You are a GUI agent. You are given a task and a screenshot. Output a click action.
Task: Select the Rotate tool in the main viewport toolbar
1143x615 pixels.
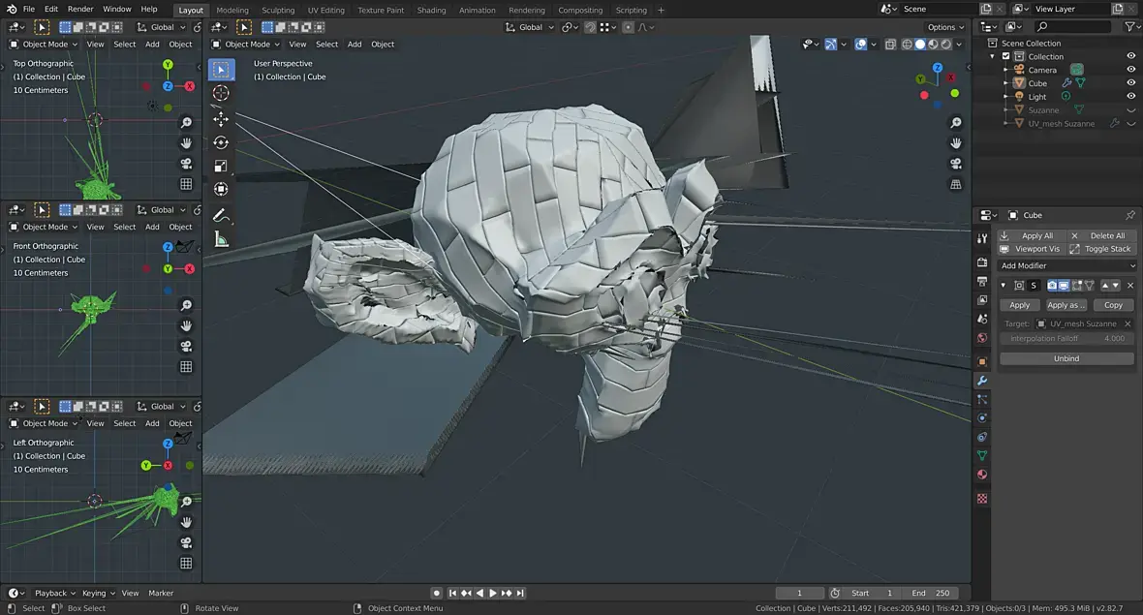[221, 142]
